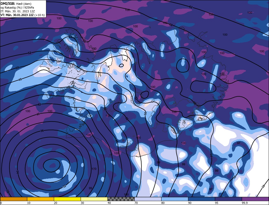Click the "og Rakastig (%) í 925hPa" line
Viewport: 269px width, 205px height.
pyautogui.click(x=17, y=8)
